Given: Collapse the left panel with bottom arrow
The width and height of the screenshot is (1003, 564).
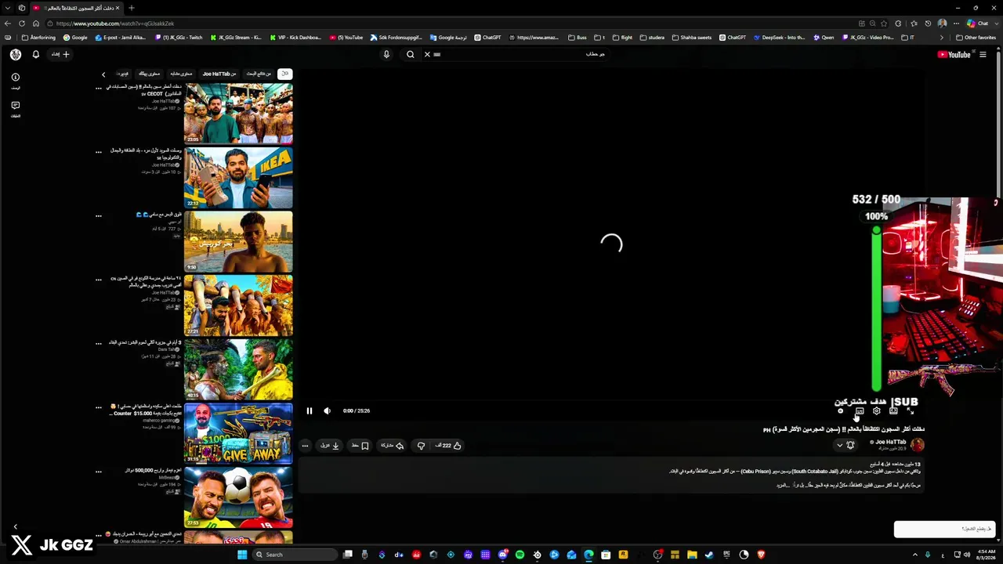Looking at the screenshot, I should click(x=15, y=527).
